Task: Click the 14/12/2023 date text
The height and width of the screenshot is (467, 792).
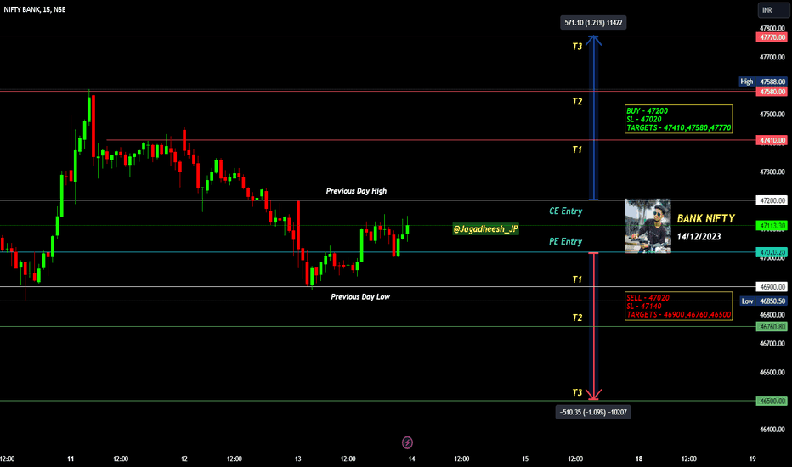Action: point(699,236)
